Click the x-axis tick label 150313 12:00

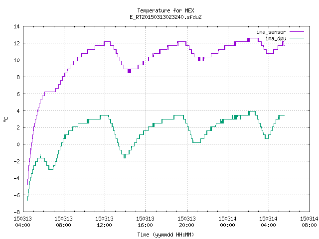click(x=104, y=222)
